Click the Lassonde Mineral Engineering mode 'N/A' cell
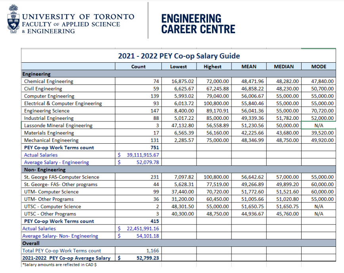 coord(319,125)
